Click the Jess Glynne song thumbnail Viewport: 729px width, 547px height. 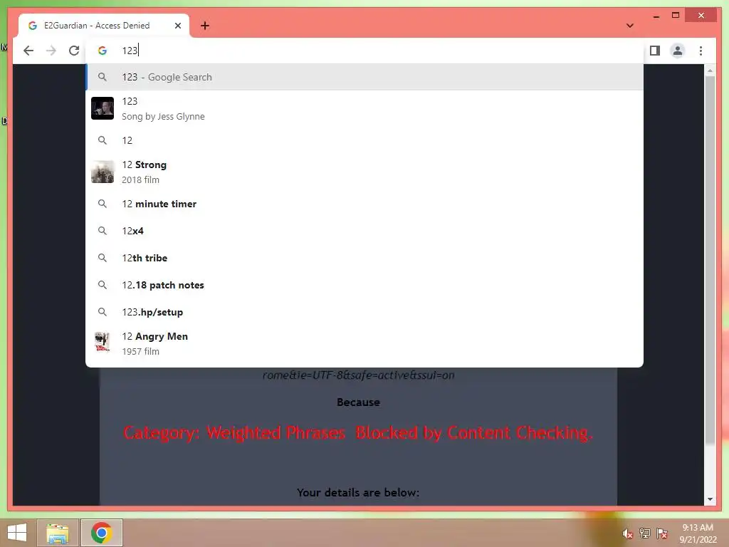coord(103,108)
